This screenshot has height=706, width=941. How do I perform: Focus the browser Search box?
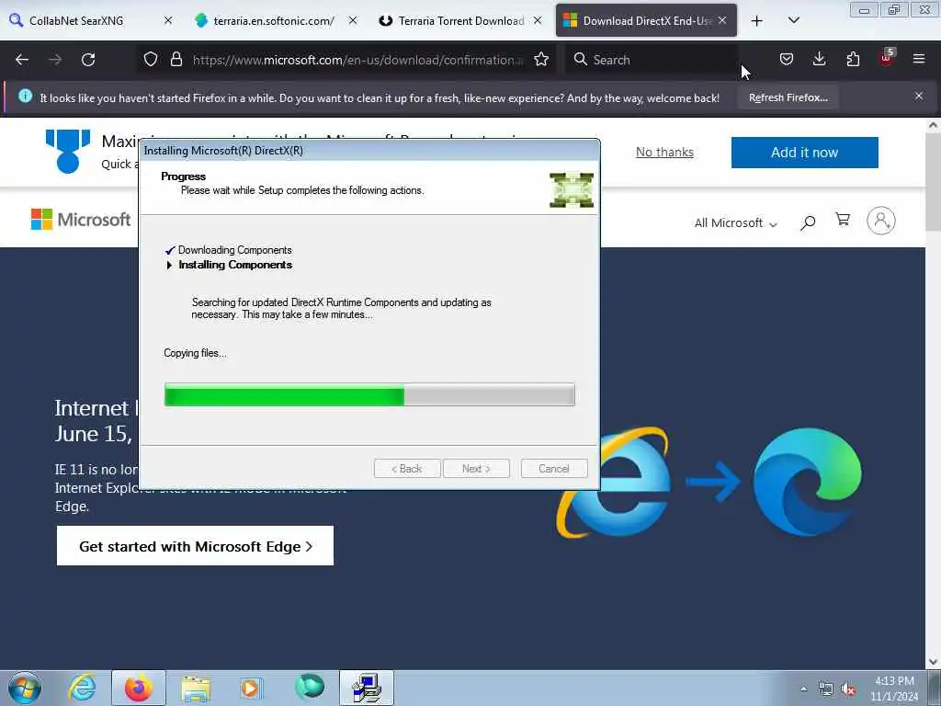coord(652,60)
